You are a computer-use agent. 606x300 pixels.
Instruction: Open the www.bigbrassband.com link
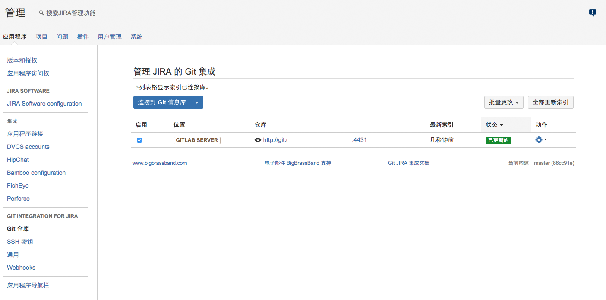coord(159,163)
